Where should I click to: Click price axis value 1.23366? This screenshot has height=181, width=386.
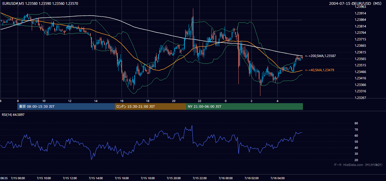(361, 85)
